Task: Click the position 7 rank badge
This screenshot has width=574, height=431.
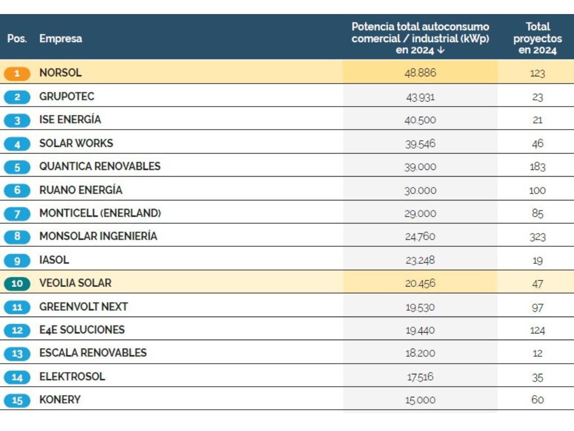Action: (x=17, y=214)
